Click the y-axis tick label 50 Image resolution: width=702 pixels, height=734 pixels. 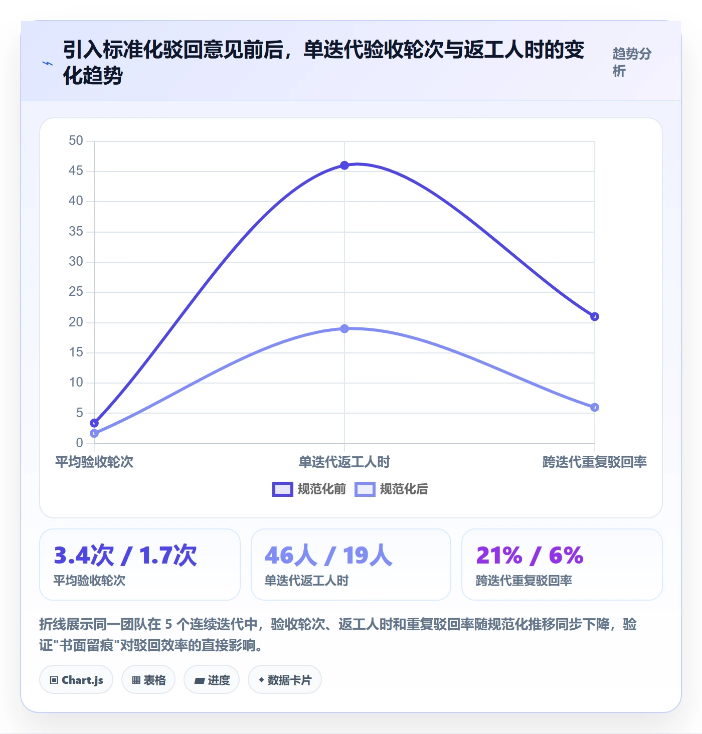pos(76,141)
